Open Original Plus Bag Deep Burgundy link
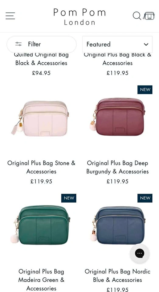The height and width of the screenshot is (292, 159). [x=117, y=167]
